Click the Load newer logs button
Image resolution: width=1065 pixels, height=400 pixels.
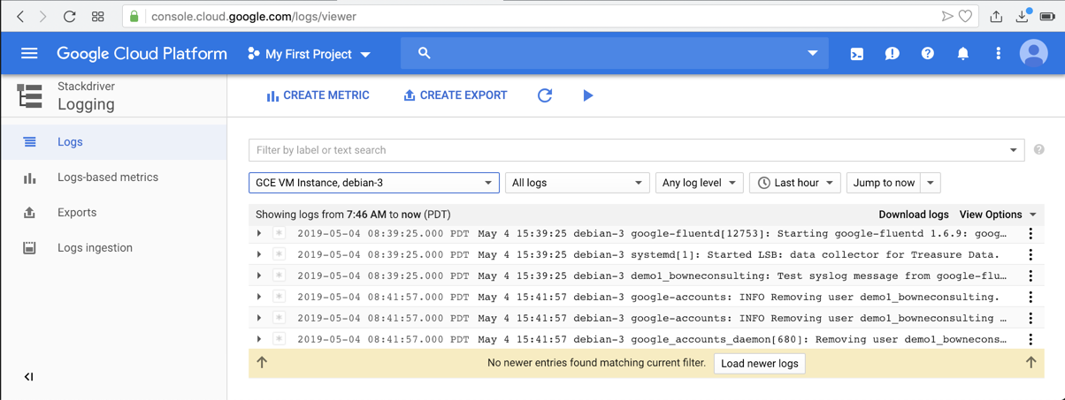coord(759,364)
